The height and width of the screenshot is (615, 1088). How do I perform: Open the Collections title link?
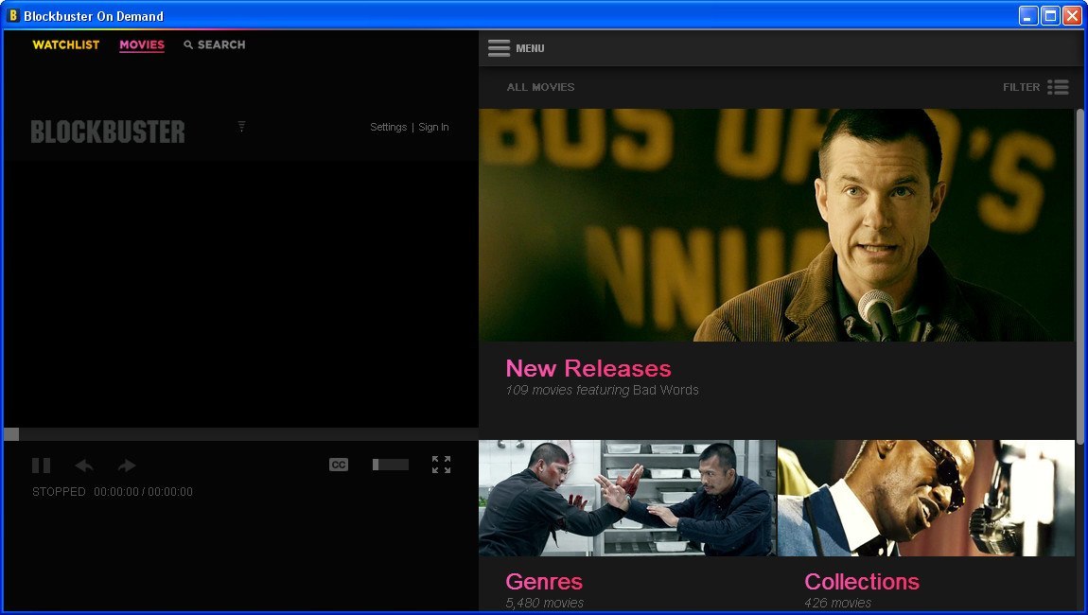862,581
